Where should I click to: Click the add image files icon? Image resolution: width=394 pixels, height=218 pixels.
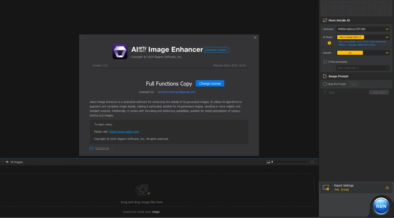143,190
